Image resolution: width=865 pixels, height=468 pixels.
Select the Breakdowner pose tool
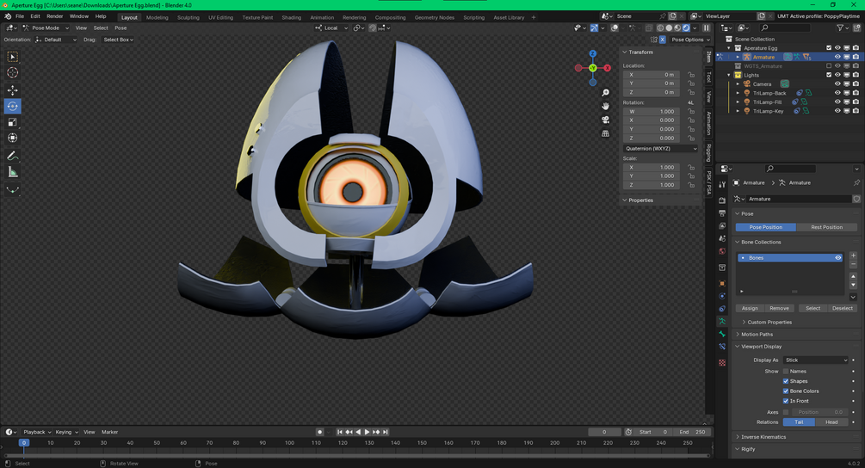12,190
